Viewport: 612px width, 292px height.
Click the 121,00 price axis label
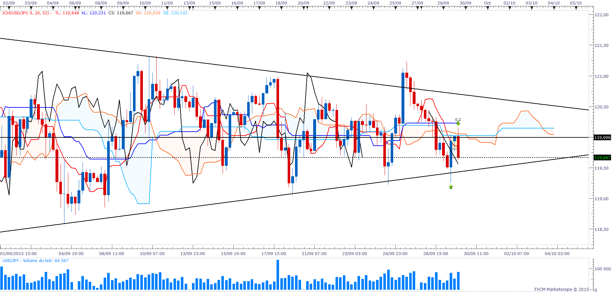click(602, 77)
